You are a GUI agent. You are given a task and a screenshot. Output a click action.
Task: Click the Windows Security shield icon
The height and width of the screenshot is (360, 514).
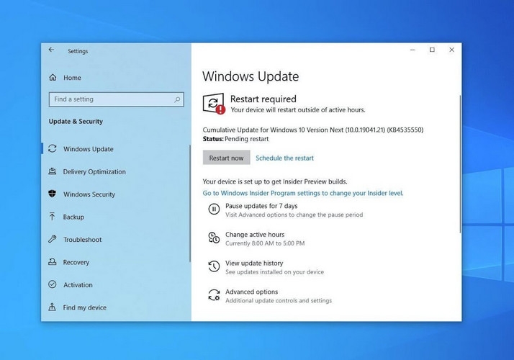53,194
